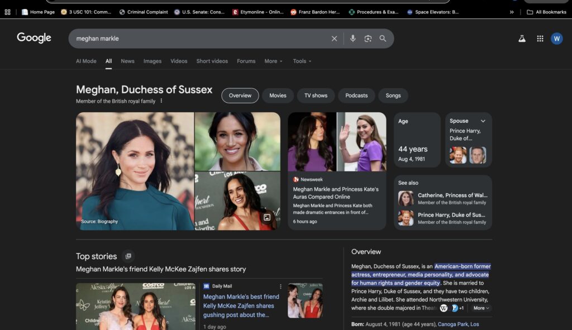Open the Top stories collection icon
572x330 pixels.
tap(128, 256)
